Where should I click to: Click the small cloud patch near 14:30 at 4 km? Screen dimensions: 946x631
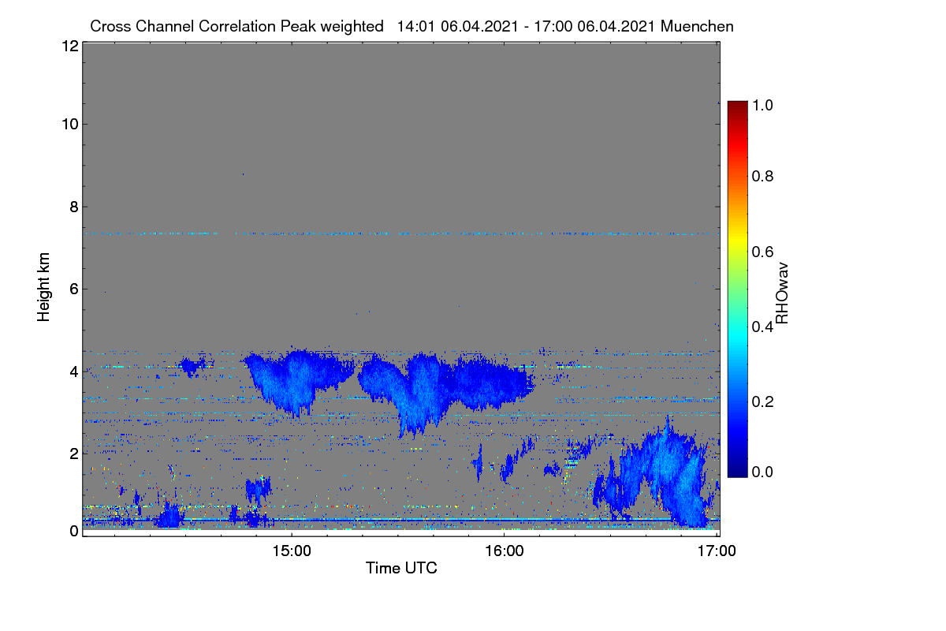click(x=192, y=364)
